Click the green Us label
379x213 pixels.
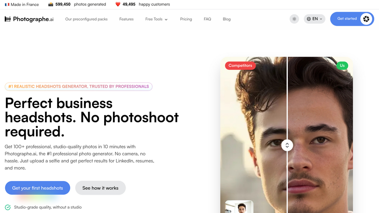(342, 65)
